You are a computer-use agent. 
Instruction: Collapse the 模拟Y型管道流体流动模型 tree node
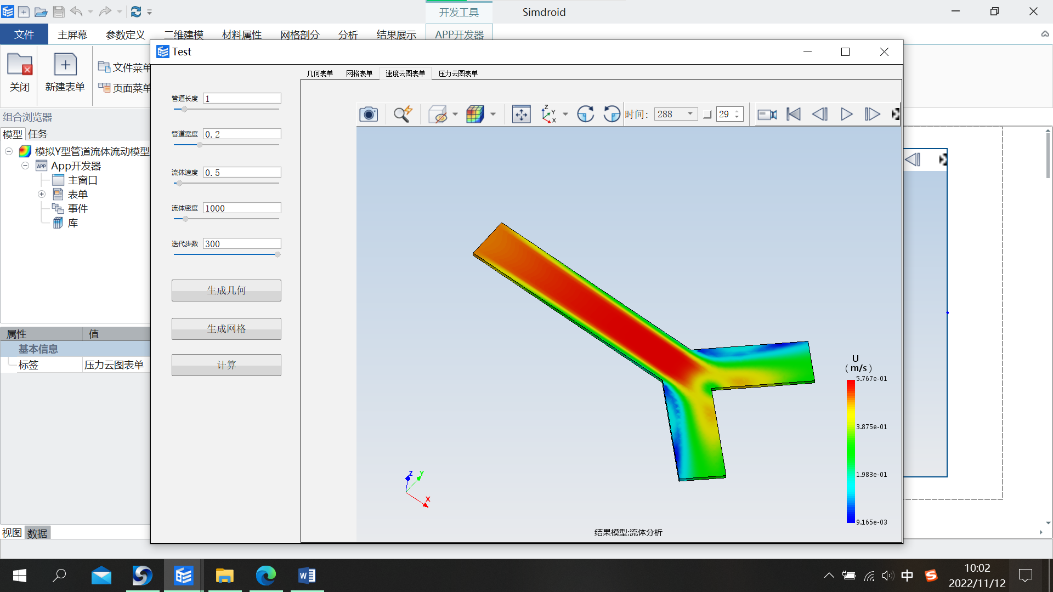[x=9, y=151]
